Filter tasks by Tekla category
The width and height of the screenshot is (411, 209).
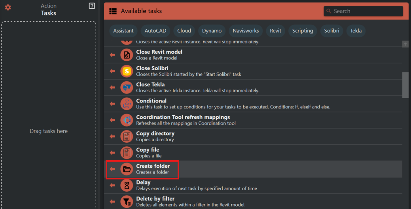[x=356, y=31]
